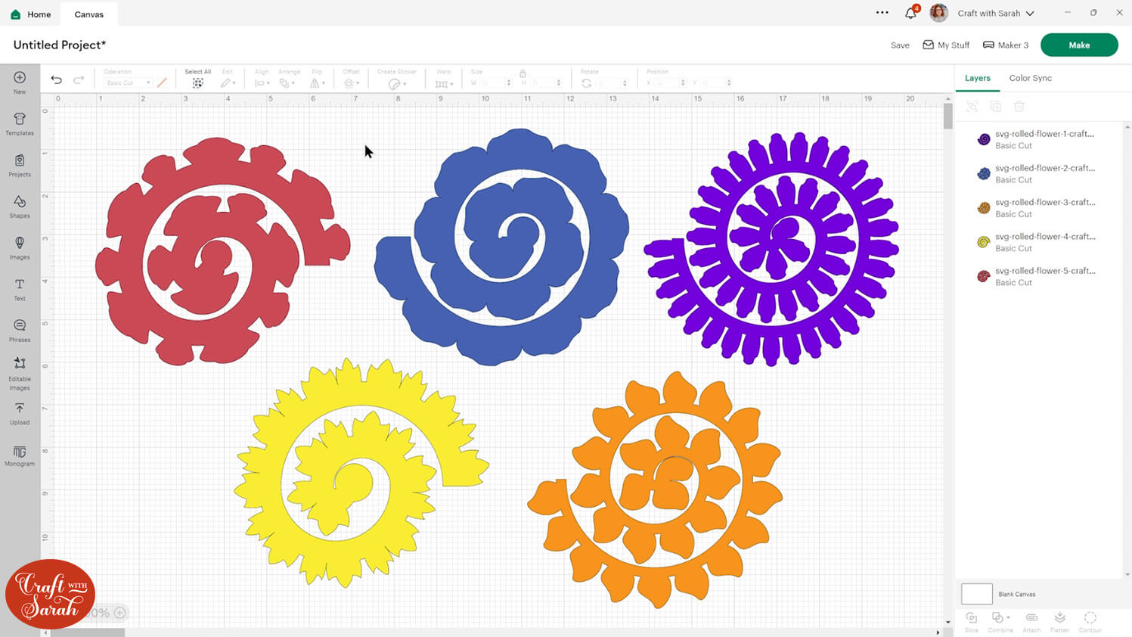This screenshot has width=1132, height=637.
Task: Click the Contour tool
Action: [1090, 622]
